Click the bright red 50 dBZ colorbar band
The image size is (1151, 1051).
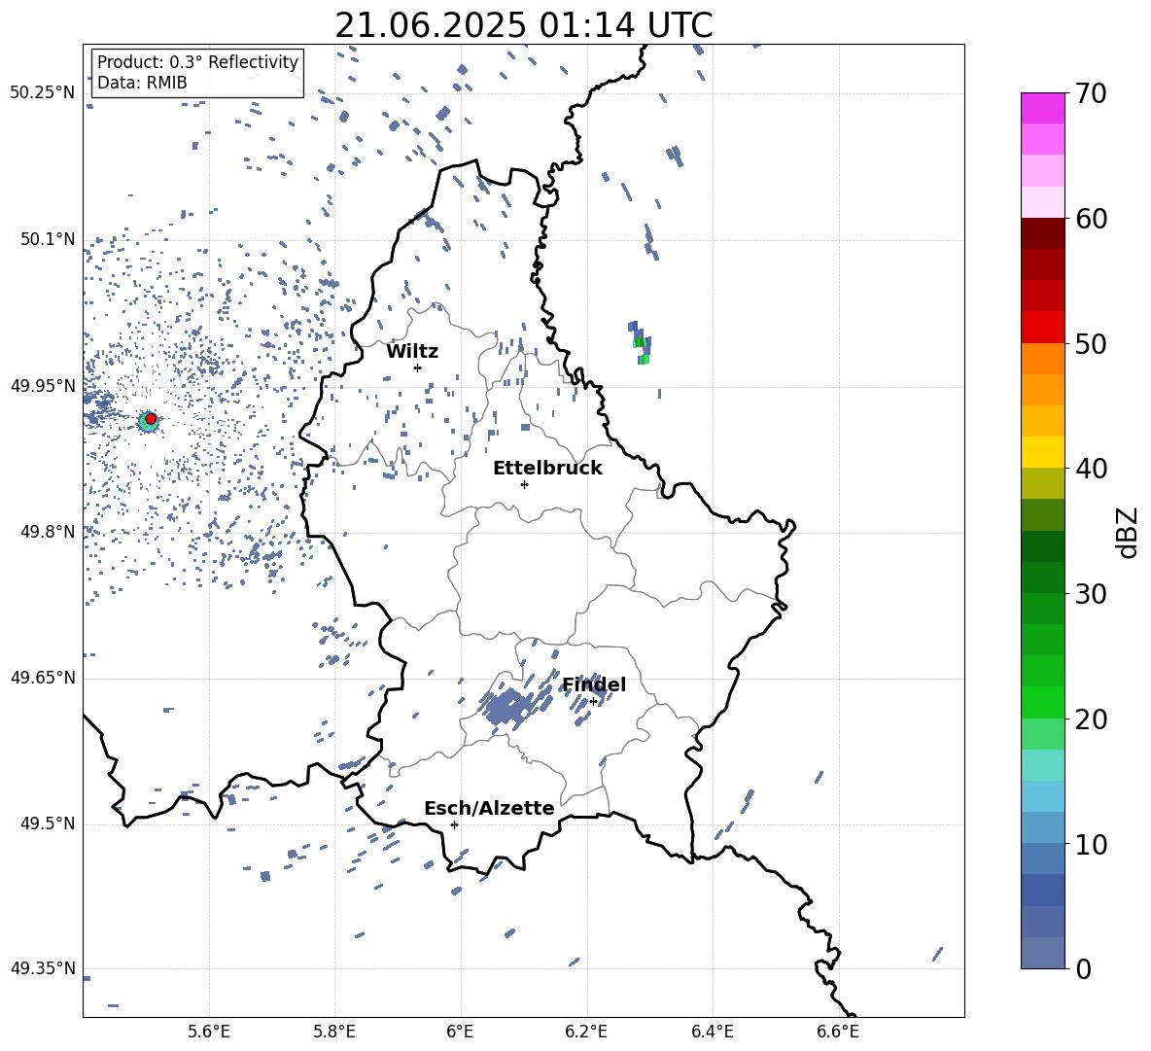click(1042, 328)
